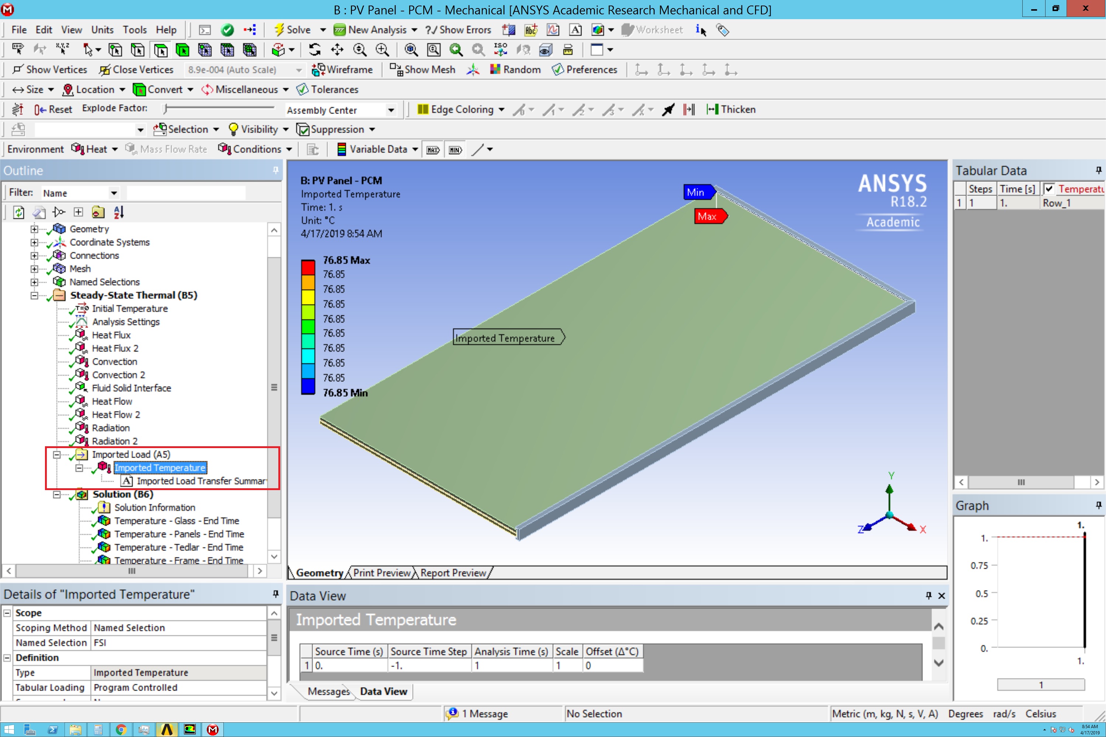Click the Solve lightning icon
This screenshot has height=737, width=1106.
pyautogui.click(x=279, y=29)
